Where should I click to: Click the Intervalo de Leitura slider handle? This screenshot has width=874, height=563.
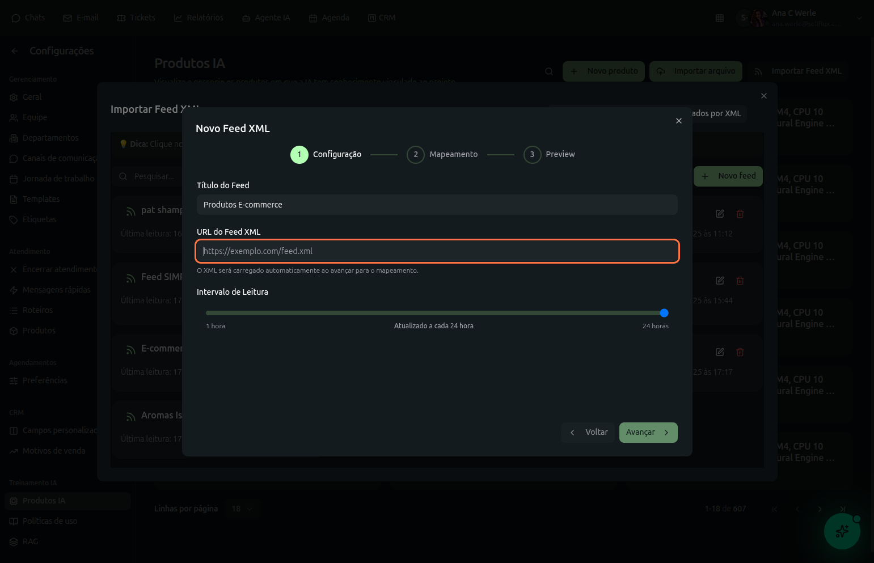[664, 313]
